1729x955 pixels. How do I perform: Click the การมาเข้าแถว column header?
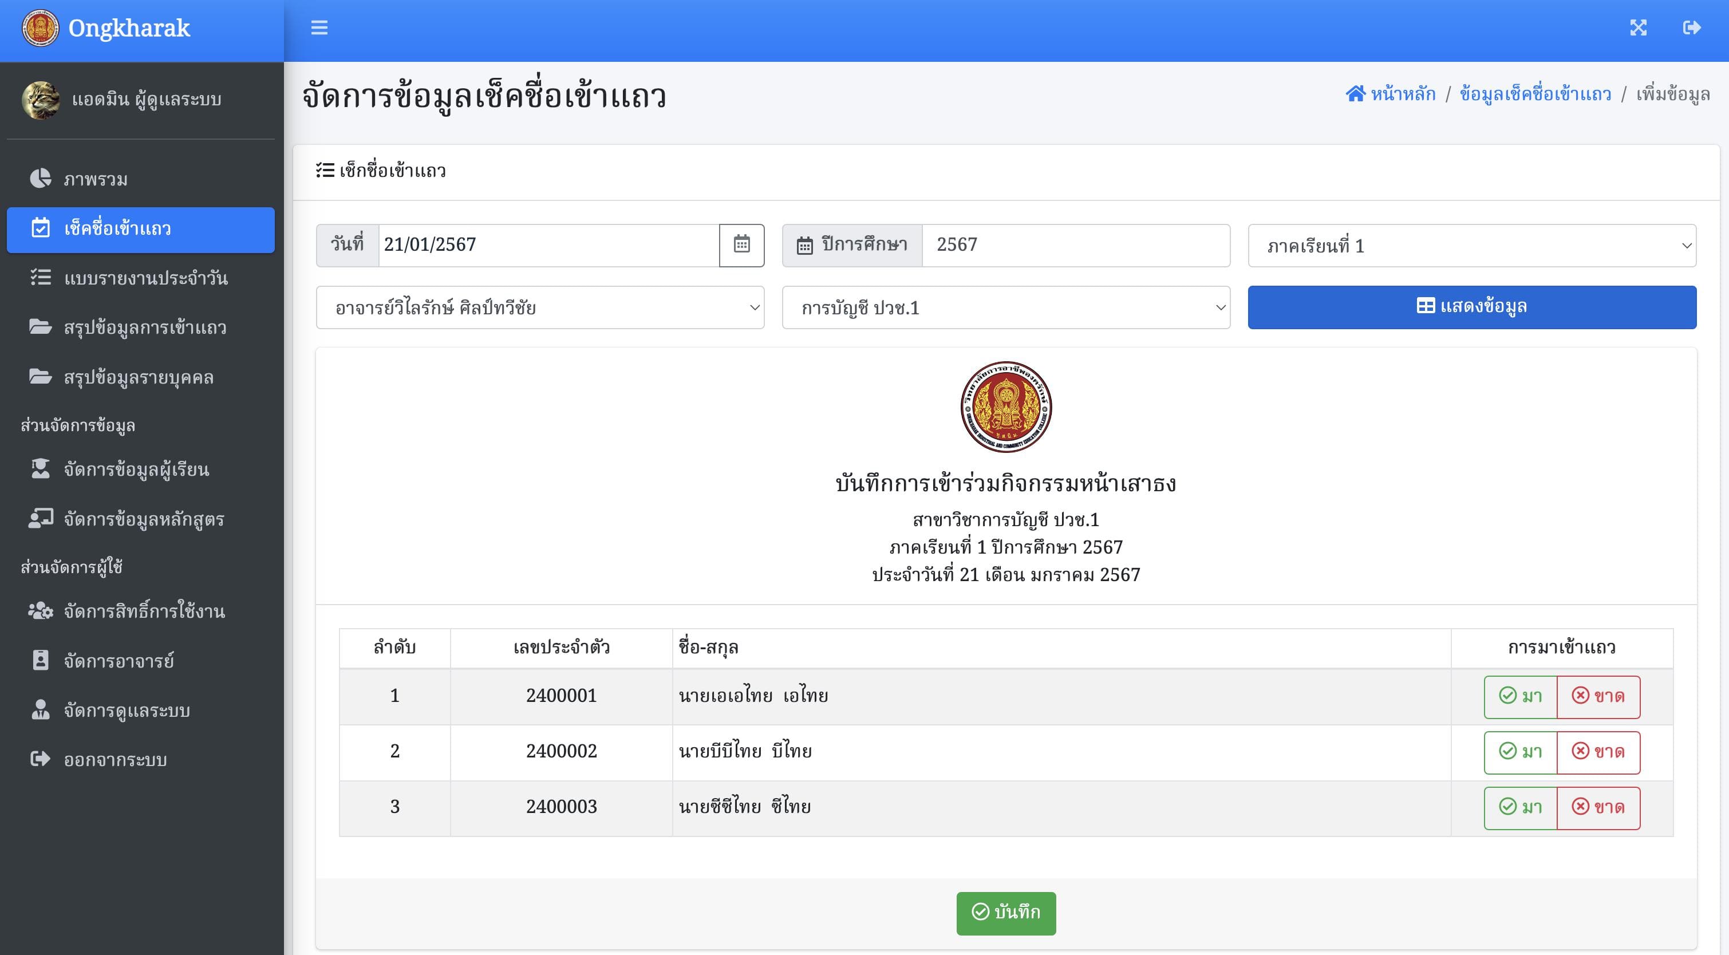(1562, 648)
